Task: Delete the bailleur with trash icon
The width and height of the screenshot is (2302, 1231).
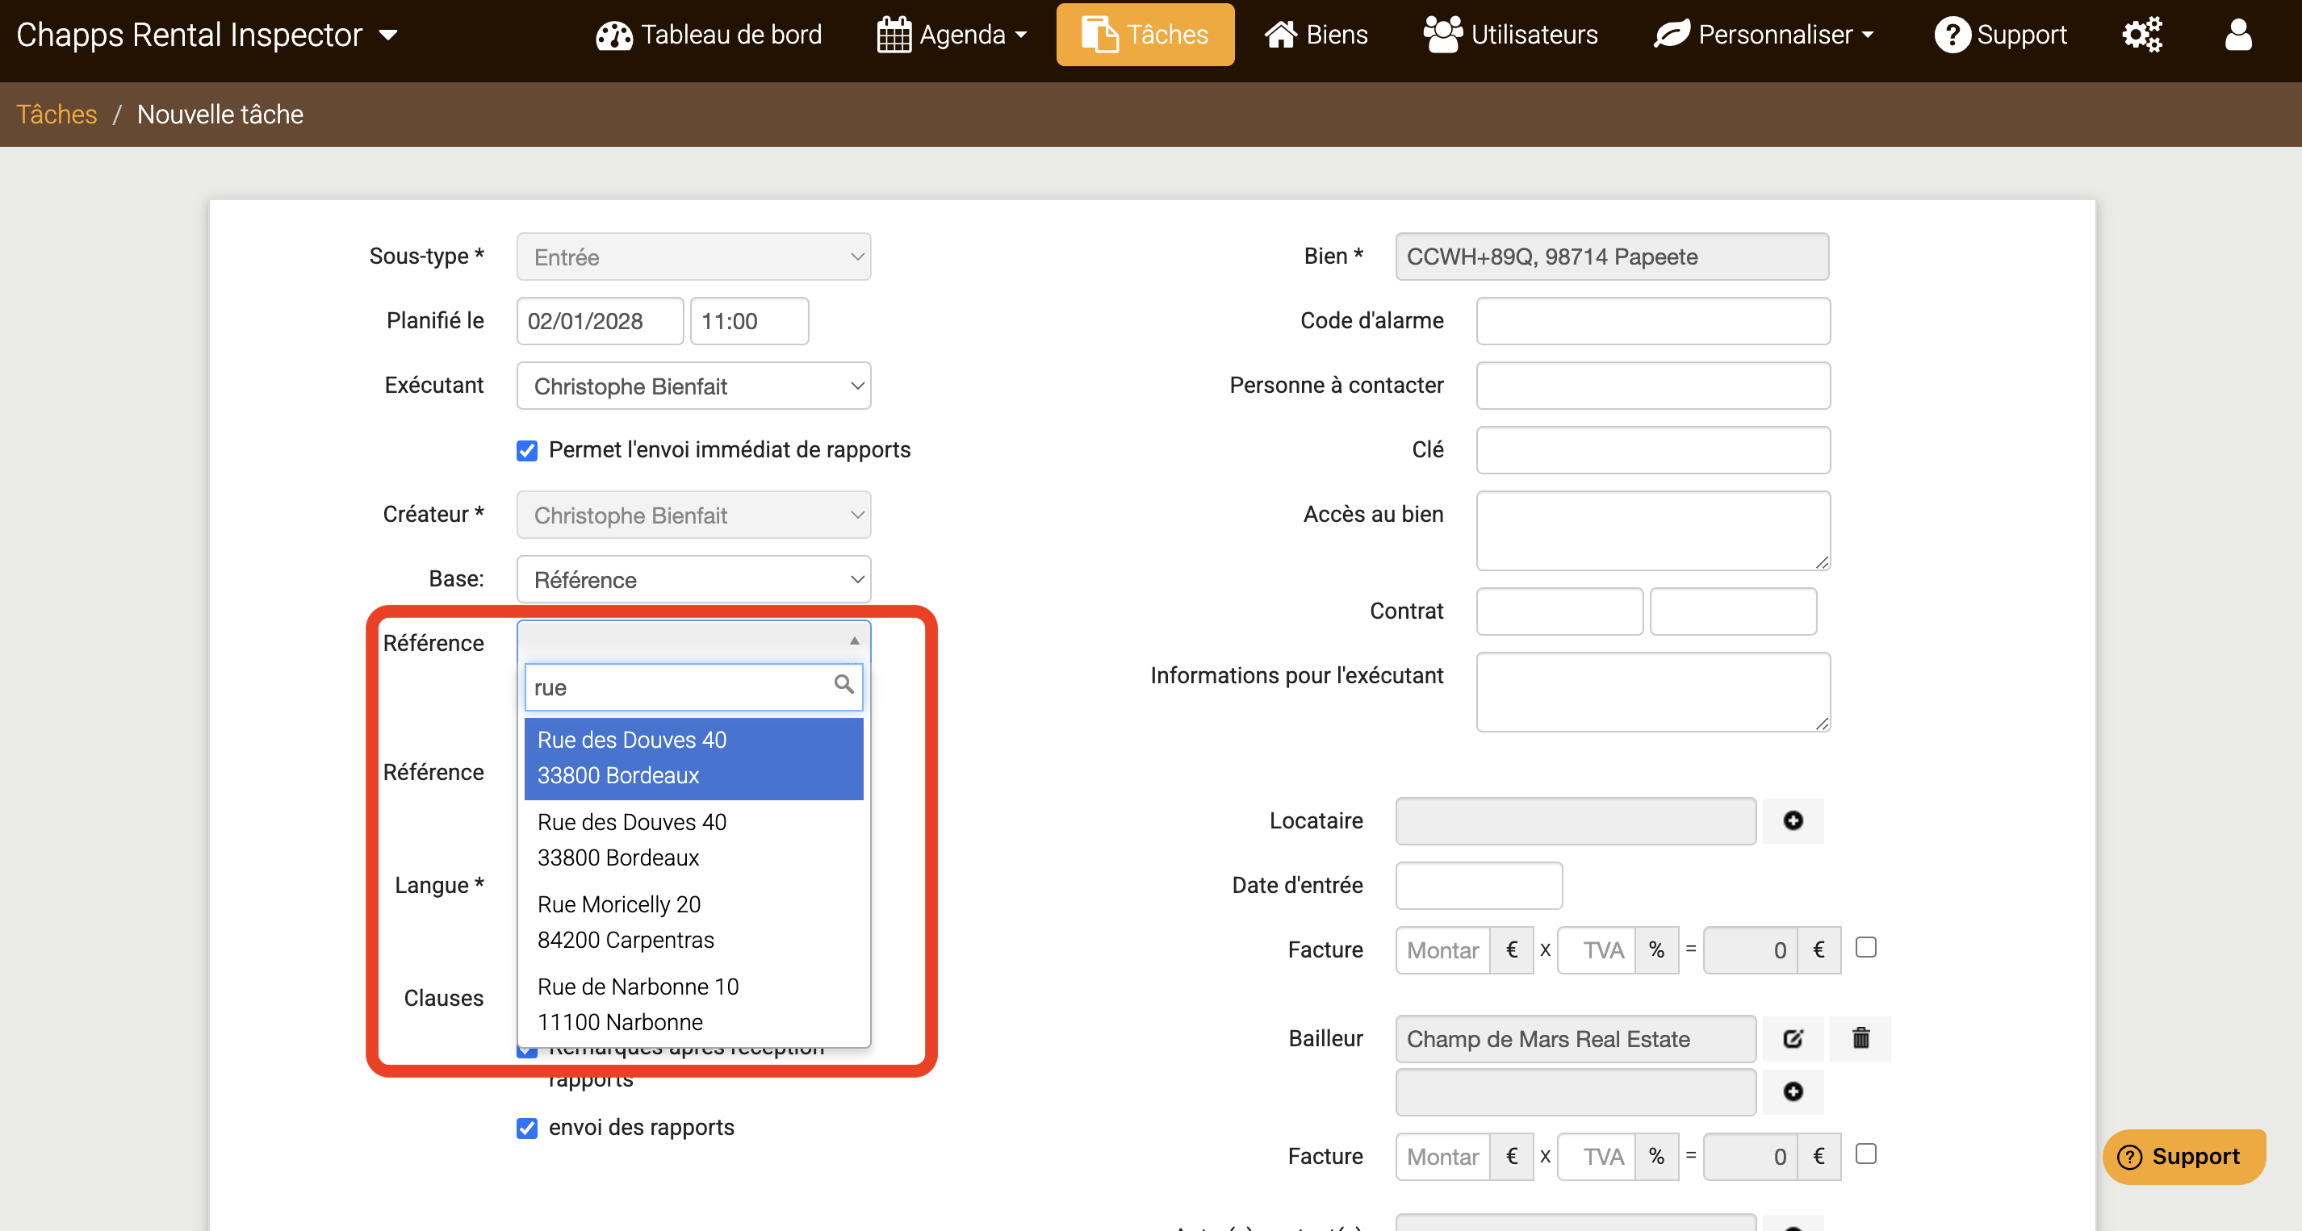Action: (1860, 1038)
